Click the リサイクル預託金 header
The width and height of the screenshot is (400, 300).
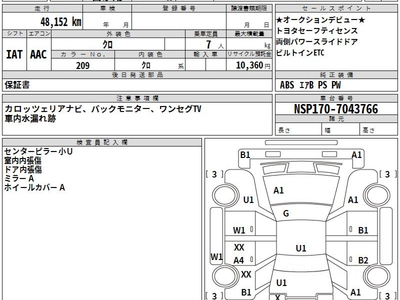point(249,54)
